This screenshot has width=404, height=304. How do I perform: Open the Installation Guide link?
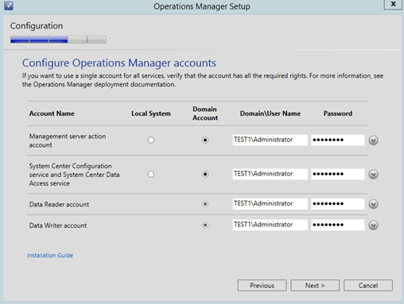pyautogui.click(x=50, y=256)
